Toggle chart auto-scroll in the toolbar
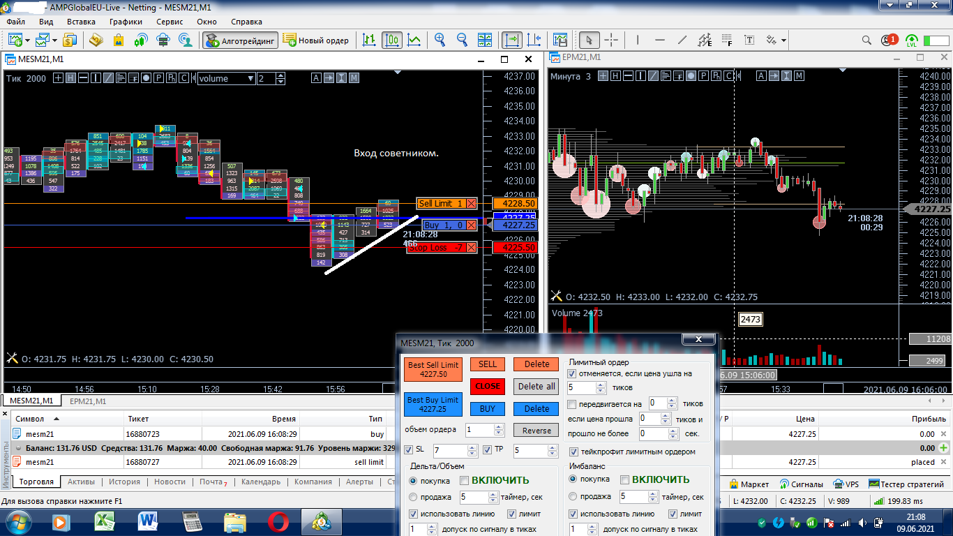The height and width of the screenshot is (536, 953). click(x=512, y=40)
